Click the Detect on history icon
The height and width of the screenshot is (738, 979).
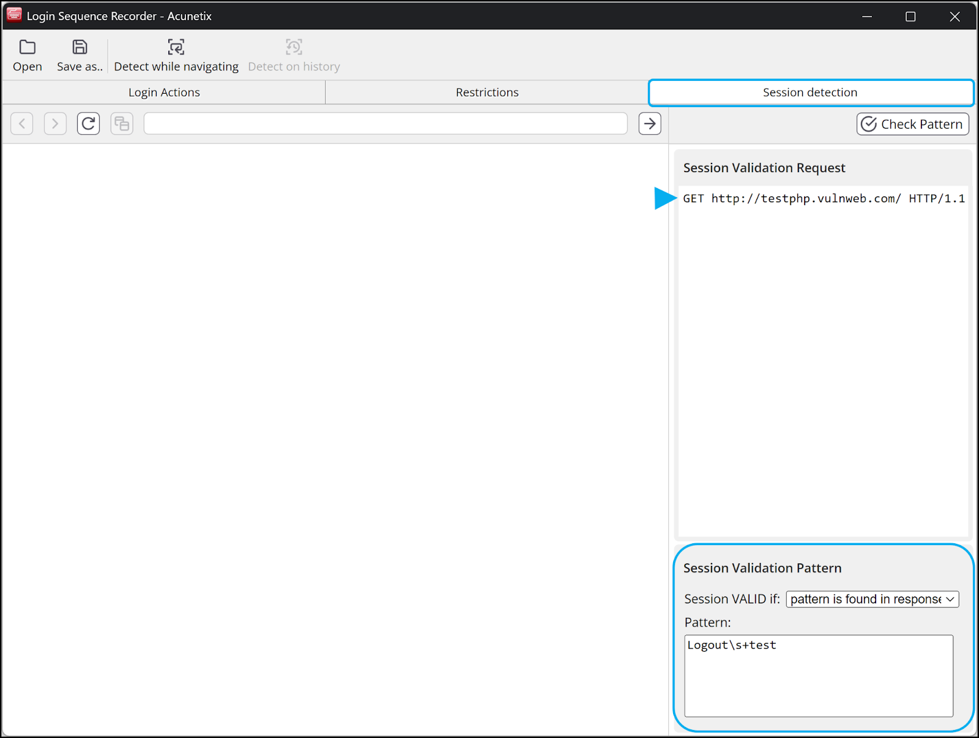pyautogui.click(x=294, y=48)
